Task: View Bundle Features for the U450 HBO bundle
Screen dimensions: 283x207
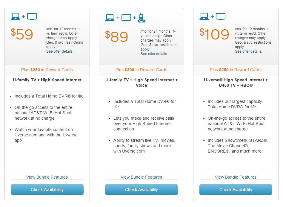Action: coord(236,177)
